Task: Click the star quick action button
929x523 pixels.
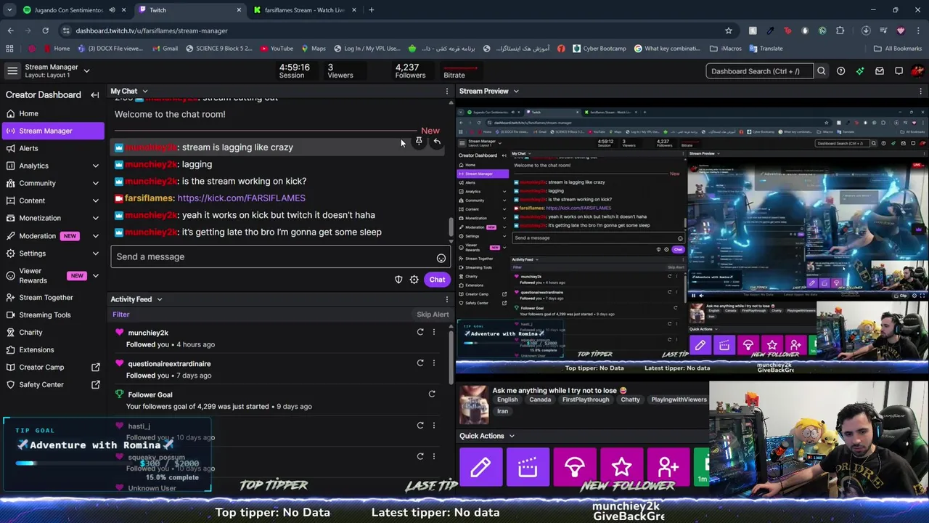Action: click(x=621, y=466)
